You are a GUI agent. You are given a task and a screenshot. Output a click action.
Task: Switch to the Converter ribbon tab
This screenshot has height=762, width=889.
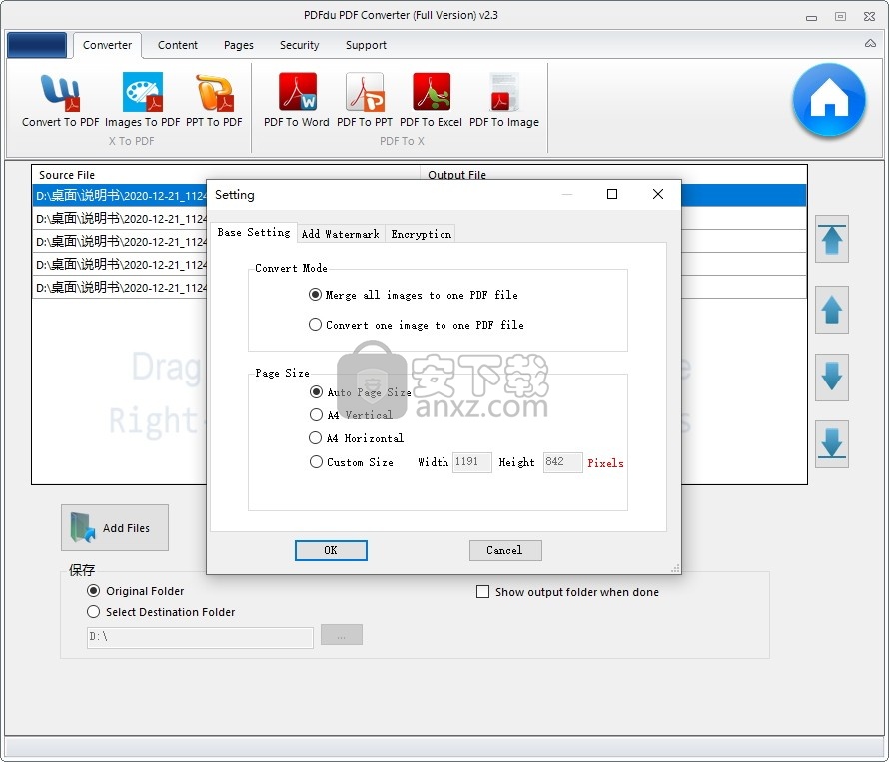pyautogui.click(x=107, y=45)
